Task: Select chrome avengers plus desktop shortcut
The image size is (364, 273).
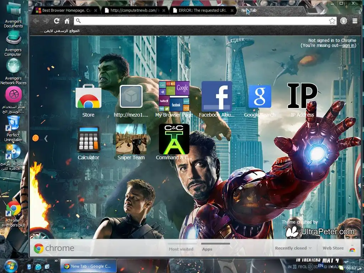Action: coord(13,214)
